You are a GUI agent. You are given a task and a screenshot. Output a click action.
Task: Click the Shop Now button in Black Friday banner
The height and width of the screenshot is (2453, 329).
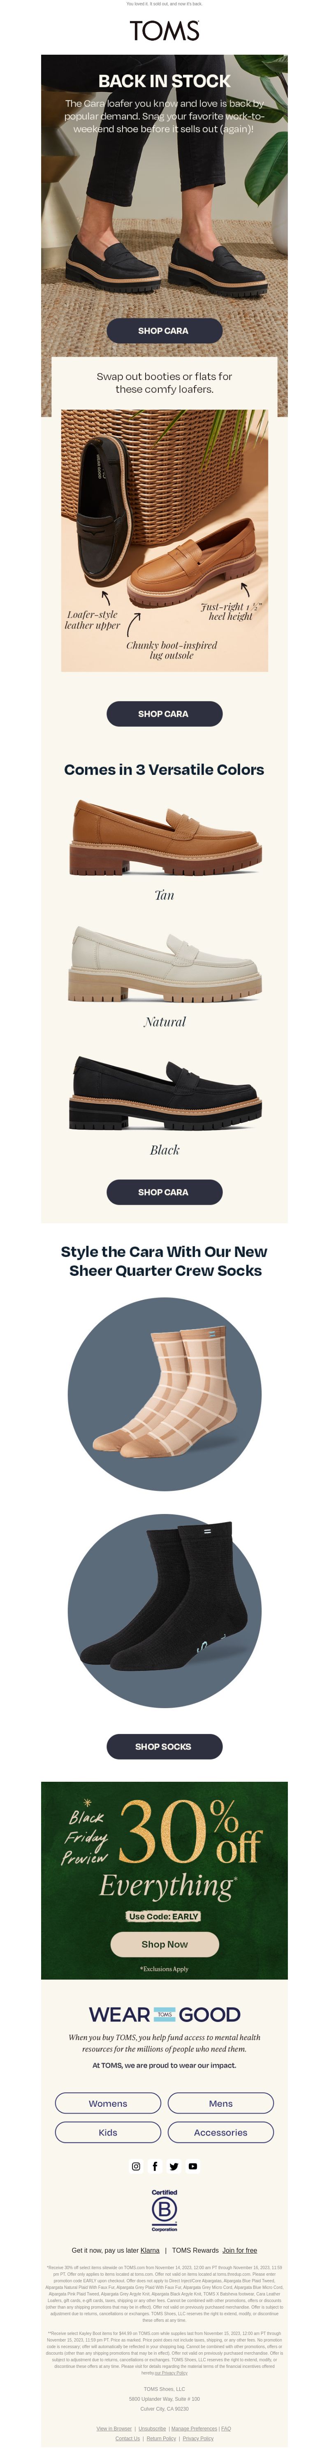coord(164,1945)
